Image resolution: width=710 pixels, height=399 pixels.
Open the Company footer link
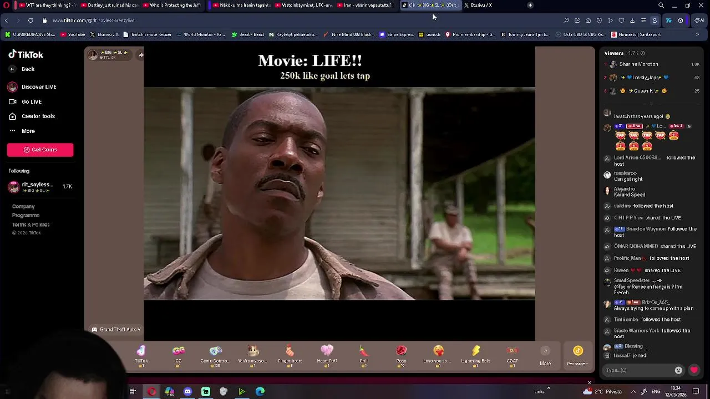[x=23, y=206]
